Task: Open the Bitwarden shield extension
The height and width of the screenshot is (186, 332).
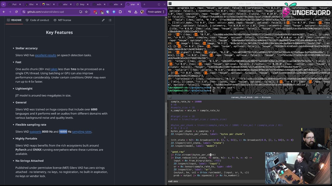Action: 108,12
